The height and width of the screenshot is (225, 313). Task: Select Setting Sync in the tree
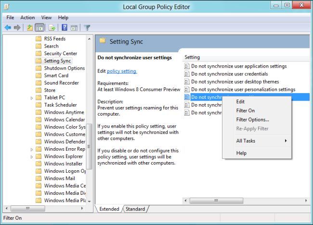point(57,60)
